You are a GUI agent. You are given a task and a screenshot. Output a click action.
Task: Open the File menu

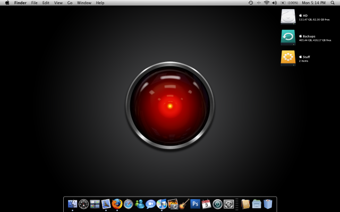pyautogui.click(x=34, y=3)
